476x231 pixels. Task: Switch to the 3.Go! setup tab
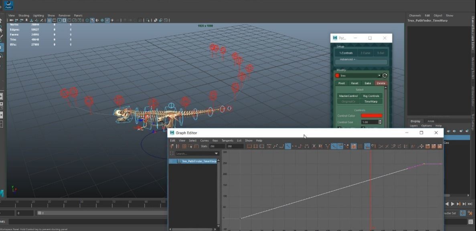(x=381, y=53)
